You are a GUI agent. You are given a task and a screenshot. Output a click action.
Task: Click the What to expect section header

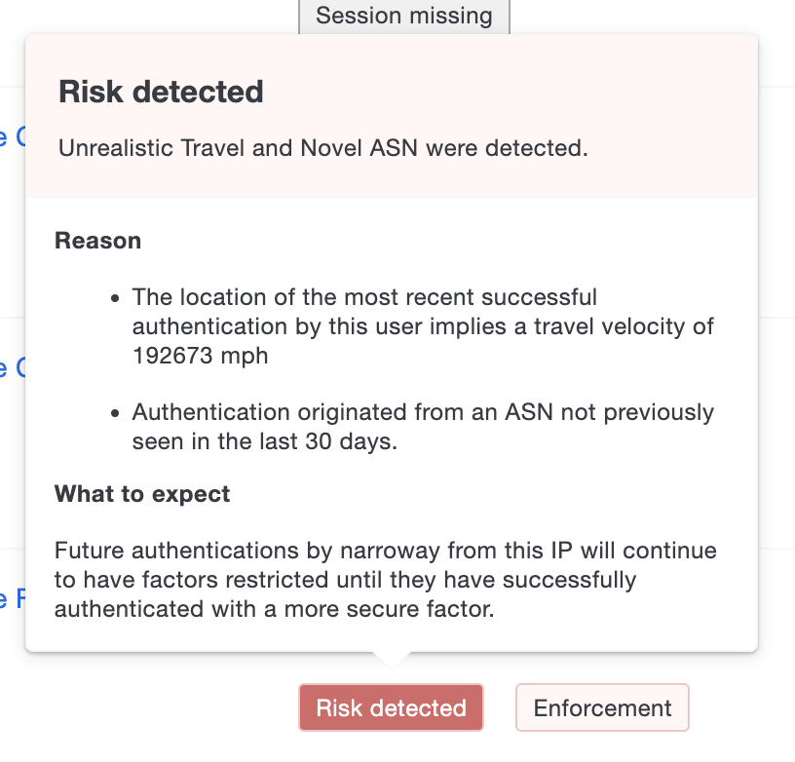tap(141, 494)
